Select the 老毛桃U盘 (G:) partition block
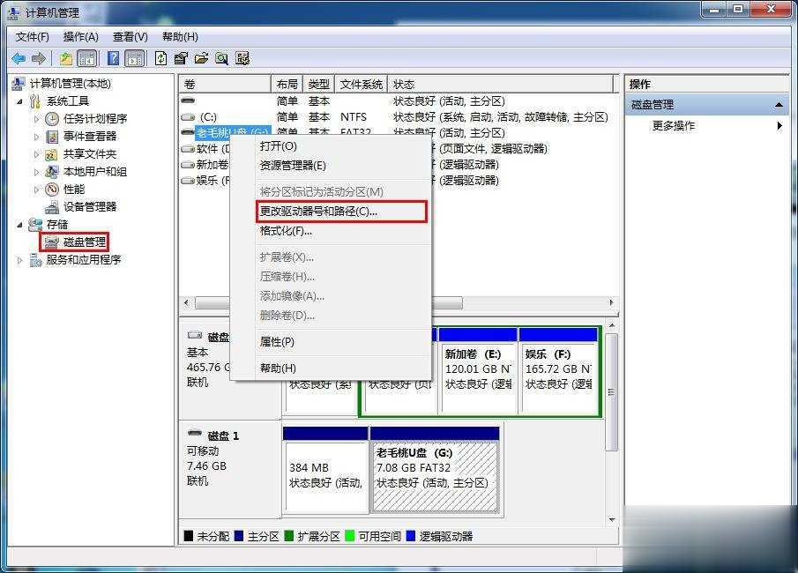Screen dimensions: 798x573 click(x=435, y=469)
